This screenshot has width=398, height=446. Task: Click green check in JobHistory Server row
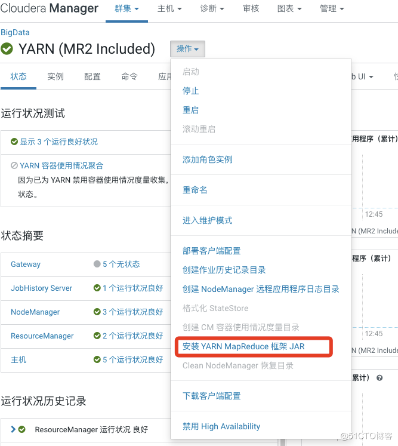[x=97, y=288]
